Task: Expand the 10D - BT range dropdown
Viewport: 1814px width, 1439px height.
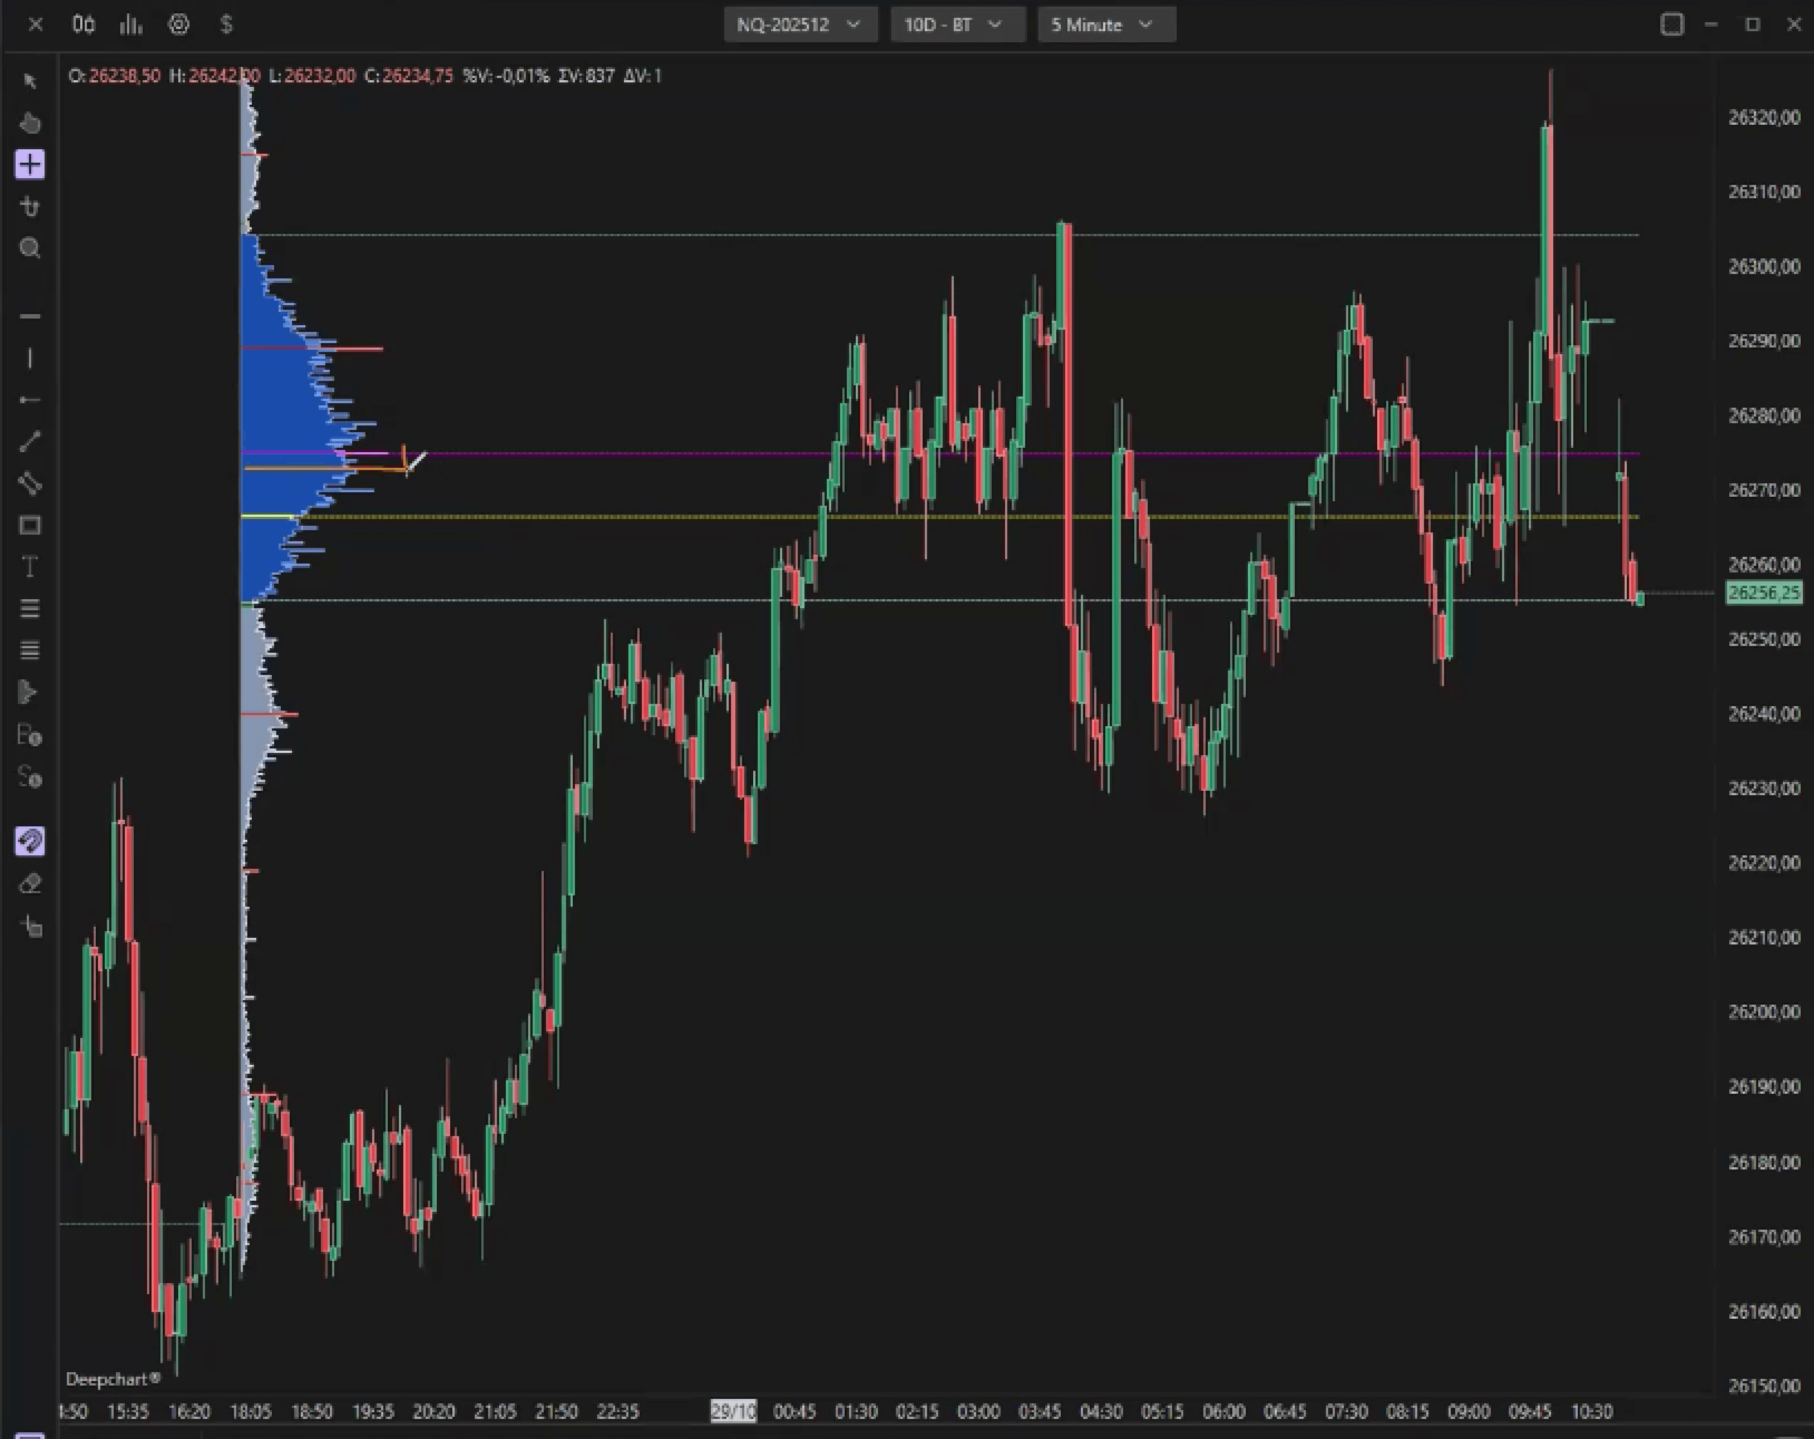Action: coord(957,25)
